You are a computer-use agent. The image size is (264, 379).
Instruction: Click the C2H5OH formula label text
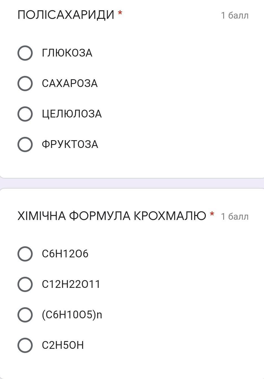tap(63, 345)
